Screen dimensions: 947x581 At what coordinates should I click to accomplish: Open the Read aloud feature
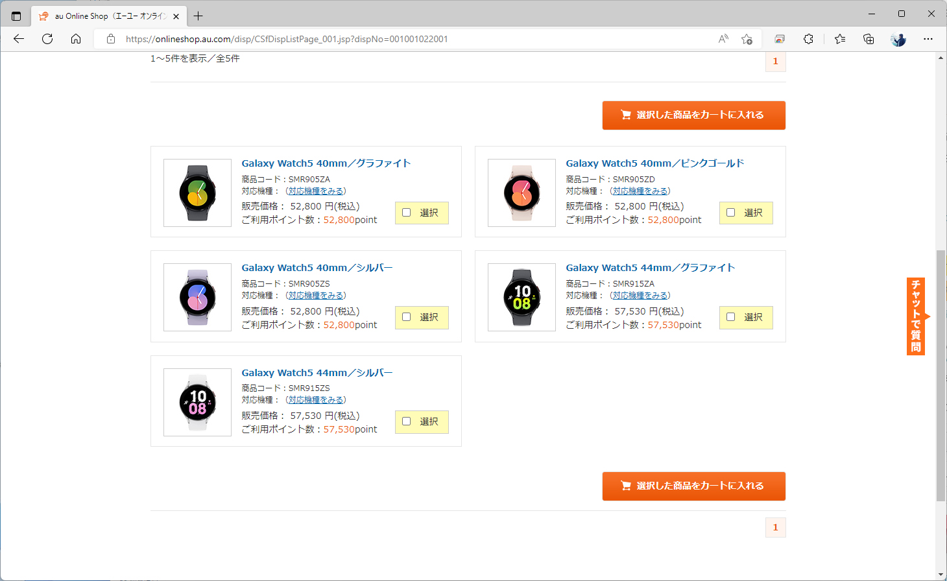click(x=723, y=39)
